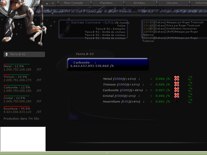The image size is (207, 155).
Task: Open the Mon Compte menu
Action: click(x=73, y=3)
